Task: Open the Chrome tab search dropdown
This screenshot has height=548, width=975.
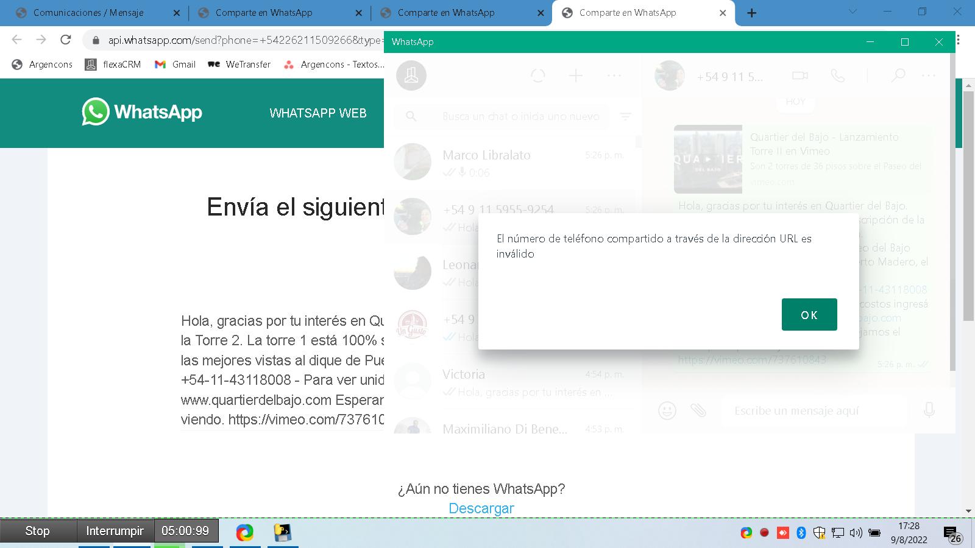Action: (853, 12)
